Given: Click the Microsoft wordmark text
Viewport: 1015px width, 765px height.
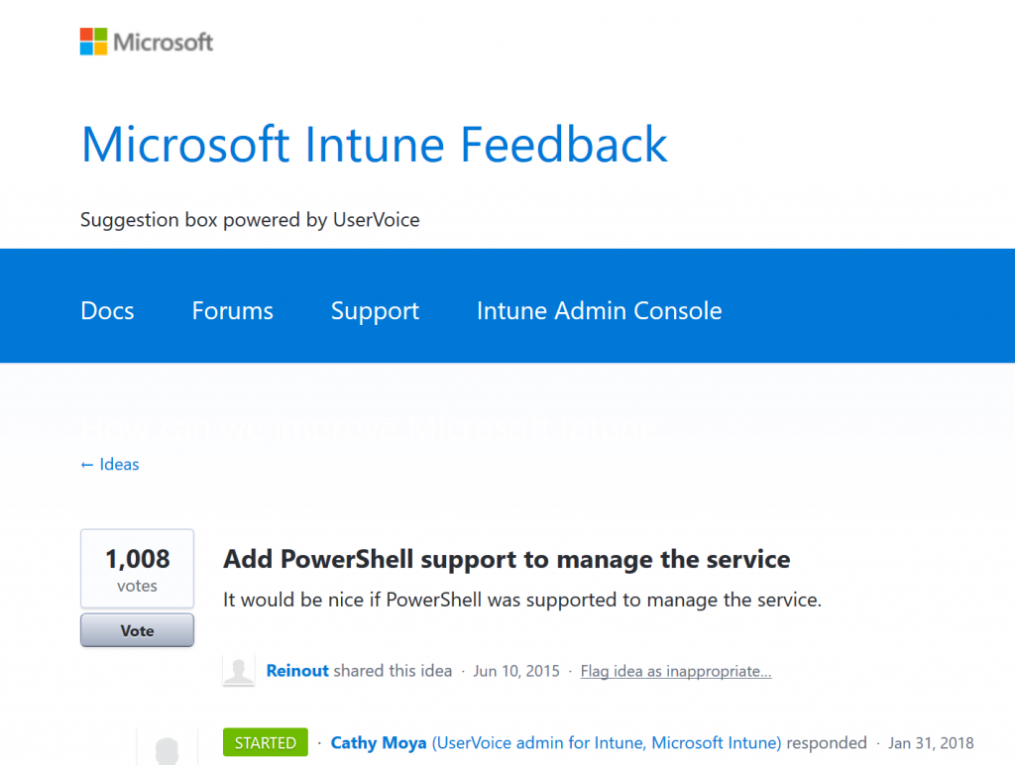Looking at the screenshot, I should 163,42.
